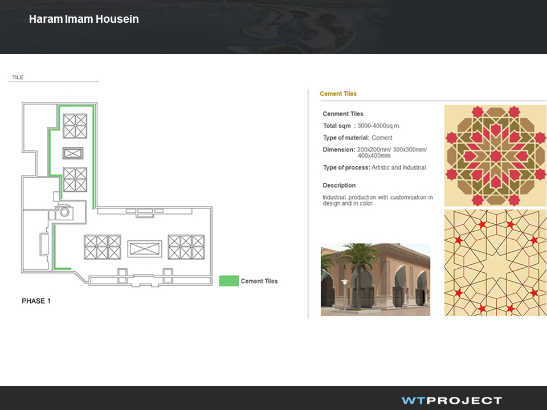
Task: Select the Total sqm value 3000-4000sq.m.
Action: 379,126
